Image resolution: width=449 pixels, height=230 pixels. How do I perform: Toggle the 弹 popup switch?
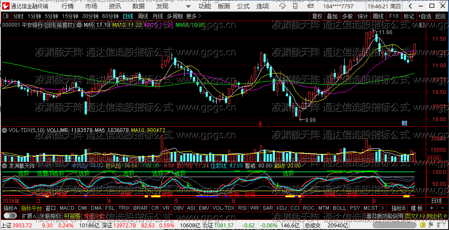pos(10,216)
